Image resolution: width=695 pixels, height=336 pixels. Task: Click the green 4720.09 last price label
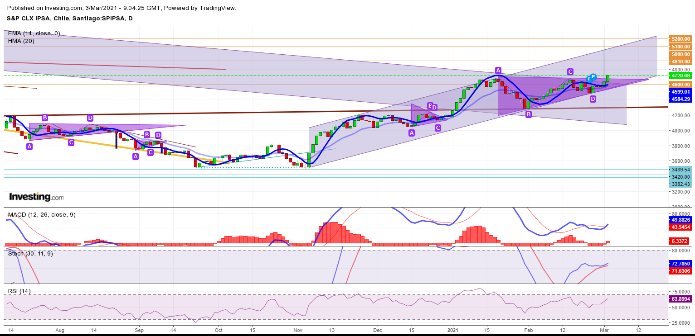(680, 76)
